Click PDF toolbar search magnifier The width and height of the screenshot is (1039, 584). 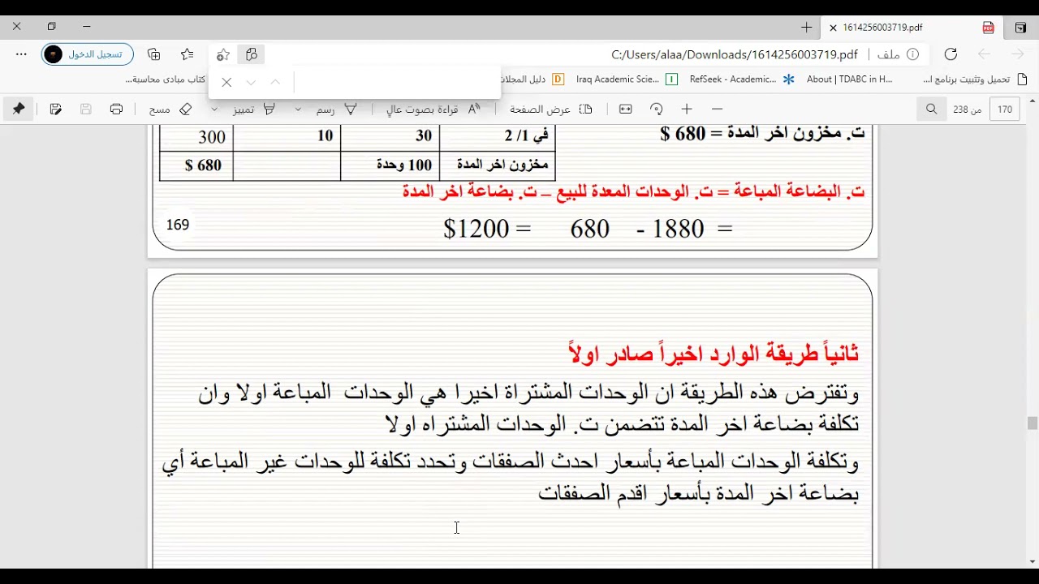click(932, 109)
